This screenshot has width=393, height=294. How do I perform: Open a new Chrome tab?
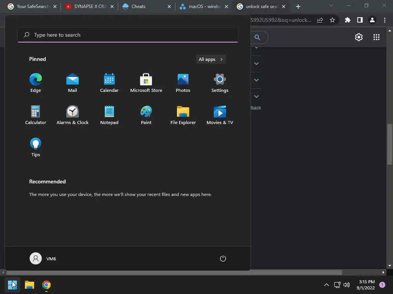pyautogui.click(x=298, y=7)
